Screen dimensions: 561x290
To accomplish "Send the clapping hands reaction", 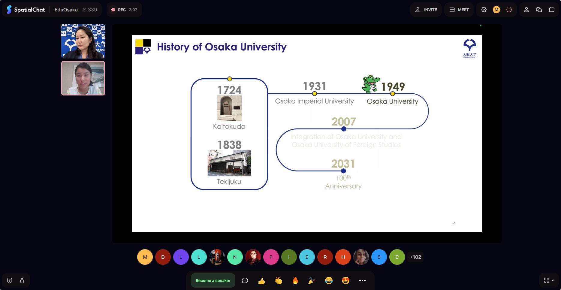I will pos(279,280).
